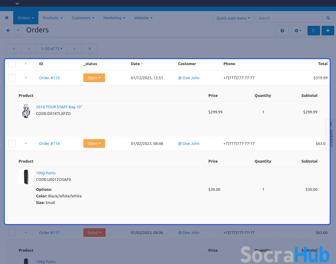Click the home icon in navigation bar
The width and height of the screenshot is (336, 264).
click(7, 18)
